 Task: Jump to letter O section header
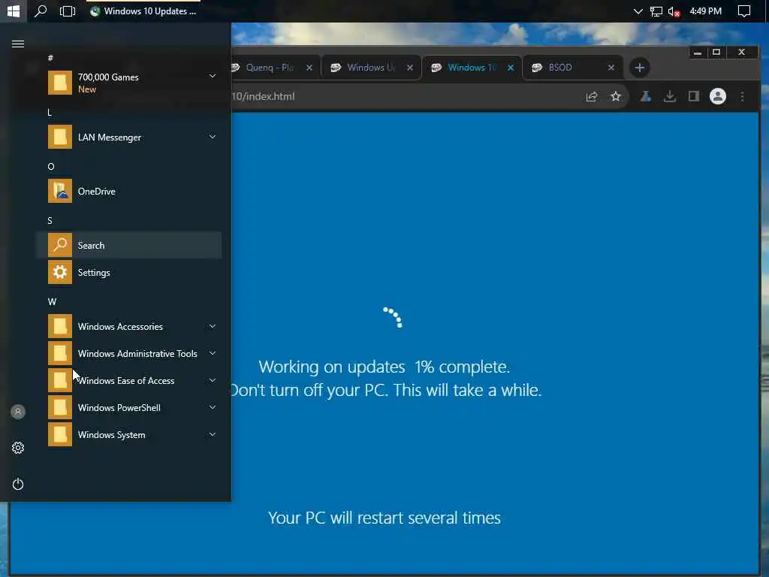(x=51, y=166)
